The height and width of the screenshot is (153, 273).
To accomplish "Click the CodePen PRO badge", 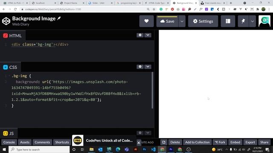I will (78, 140).
